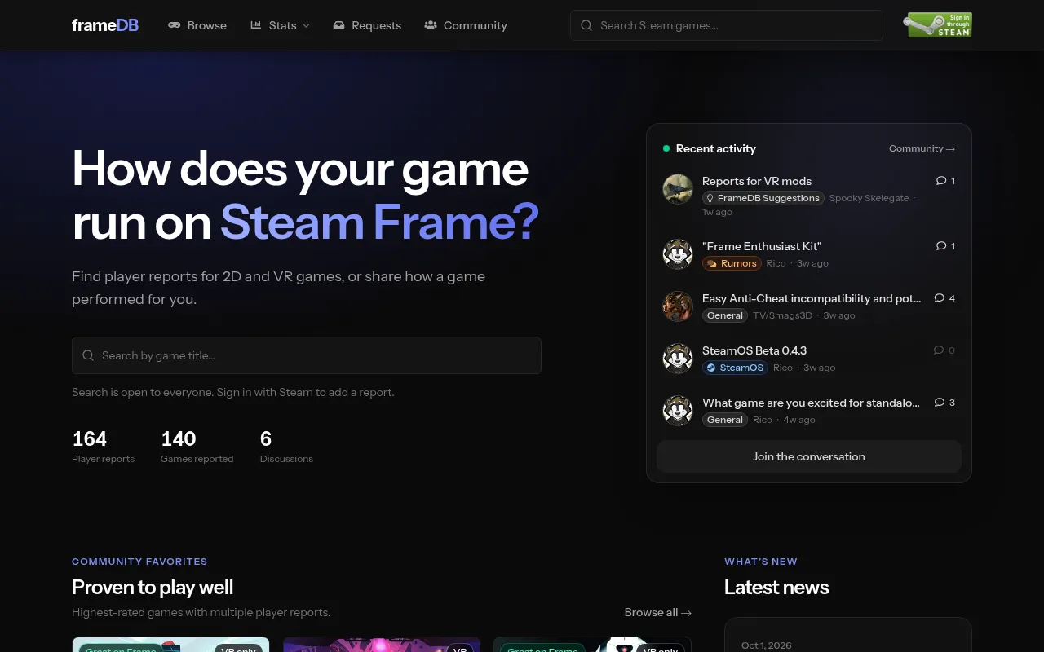The width and height of the screenshot is (1044, 652).
Task: Click Rico's avatar on SteamOS Beta 0.4.3 post
Action: pyautogui.click(x=678, y=359)
